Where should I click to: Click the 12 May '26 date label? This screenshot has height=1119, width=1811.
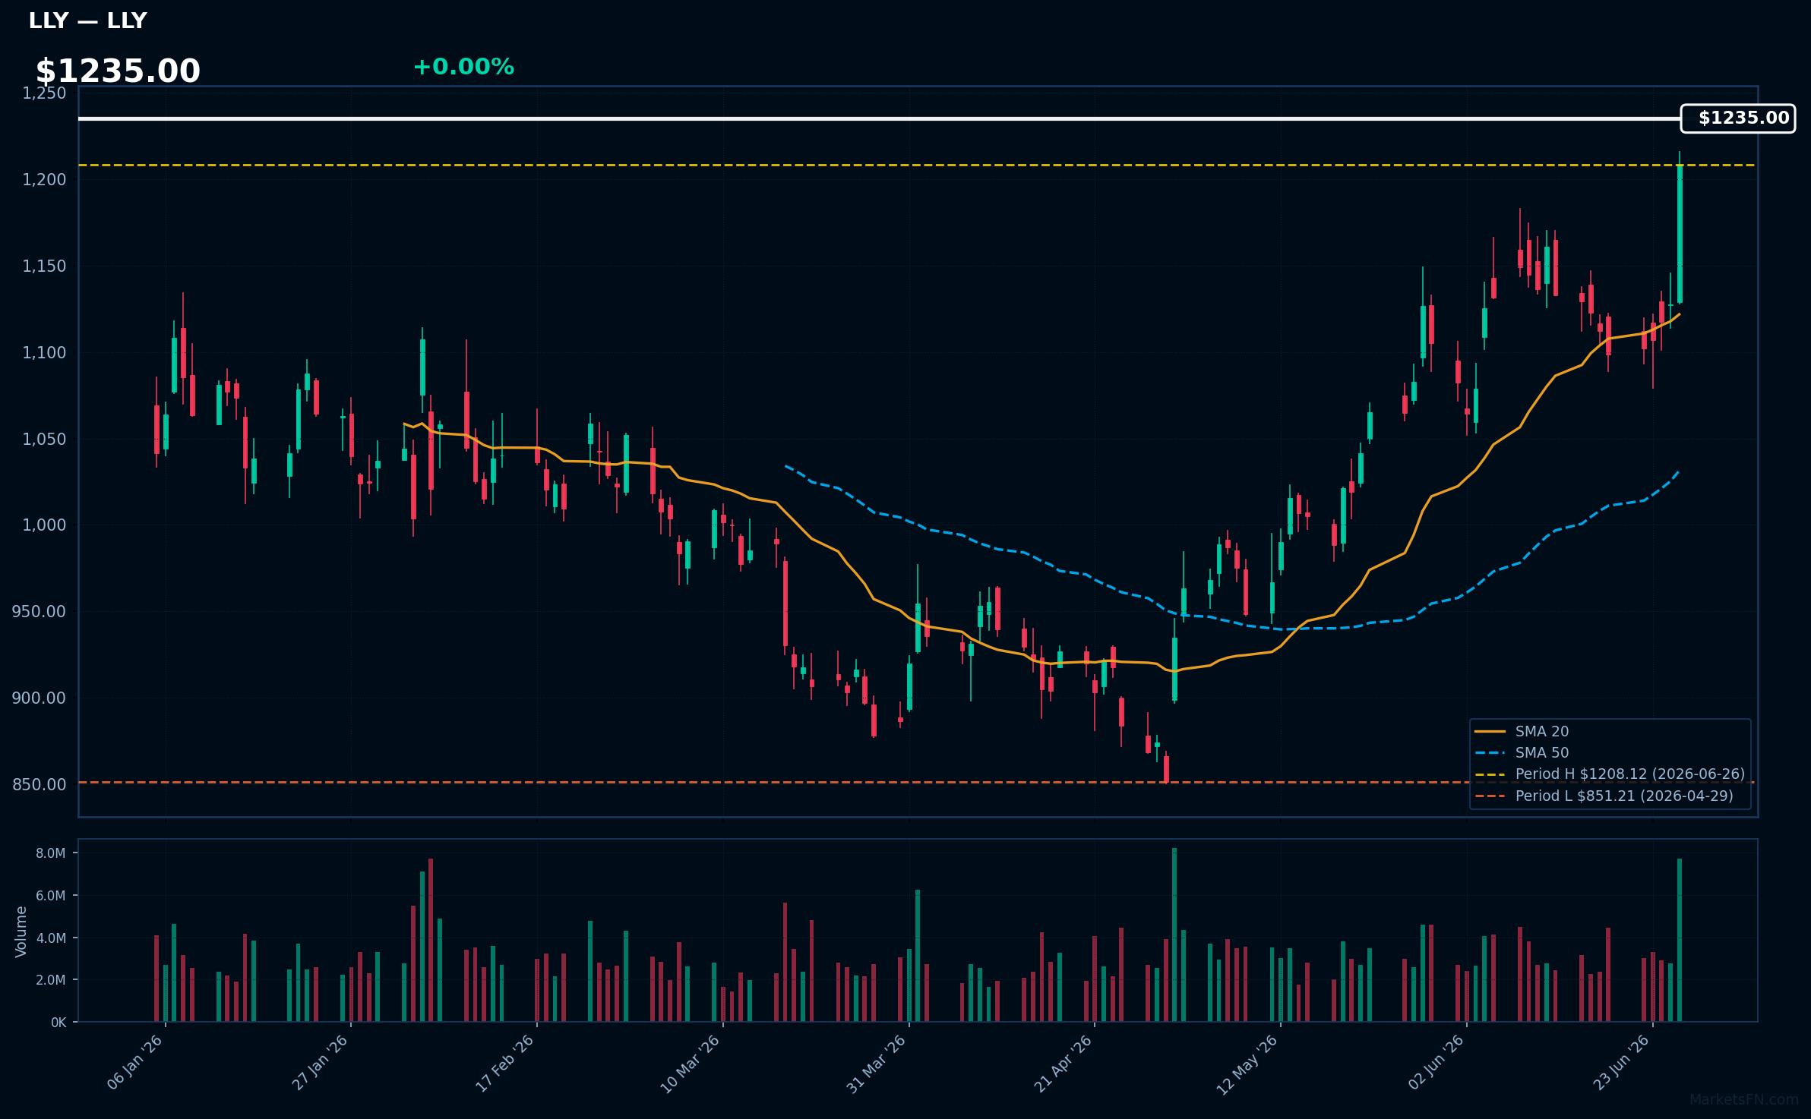[1248, 1064]
